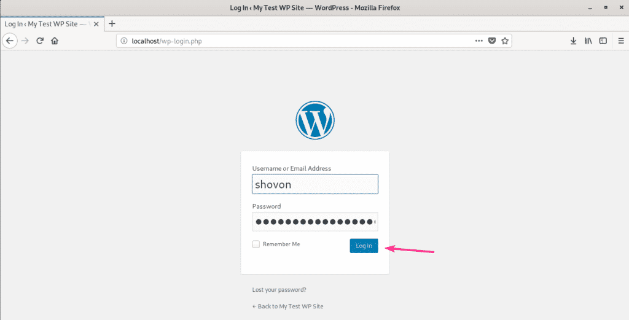Click the Forward arrow button
This screenshot has height=320, width=629.
coord(25,41)
